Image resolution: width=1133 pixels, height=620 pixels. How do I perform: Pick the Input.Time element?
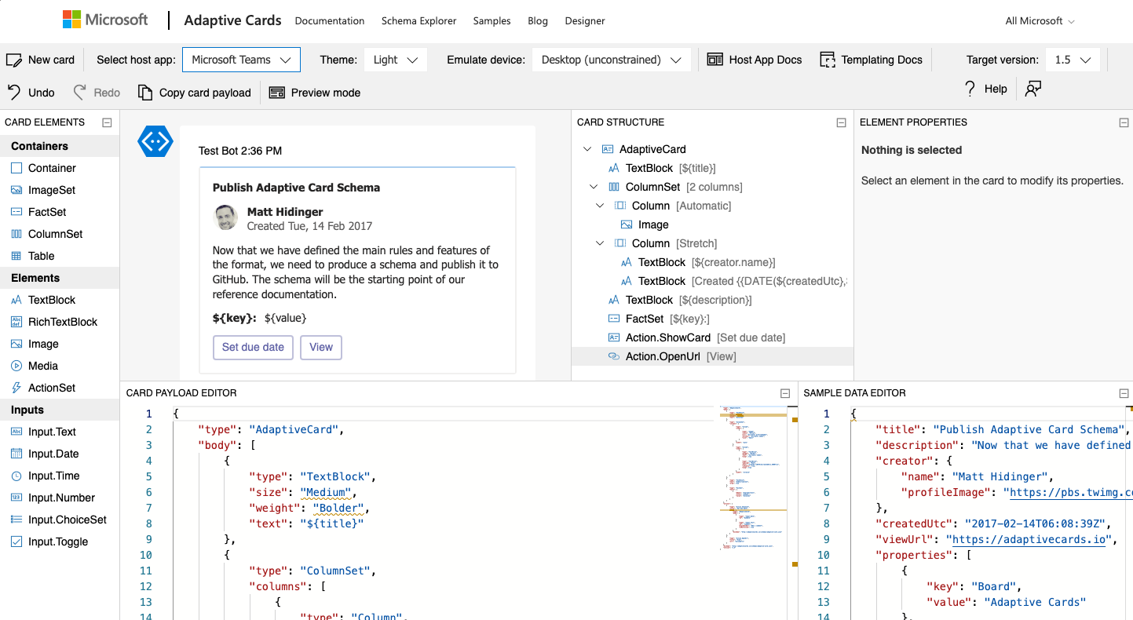(x=60, y=476)
